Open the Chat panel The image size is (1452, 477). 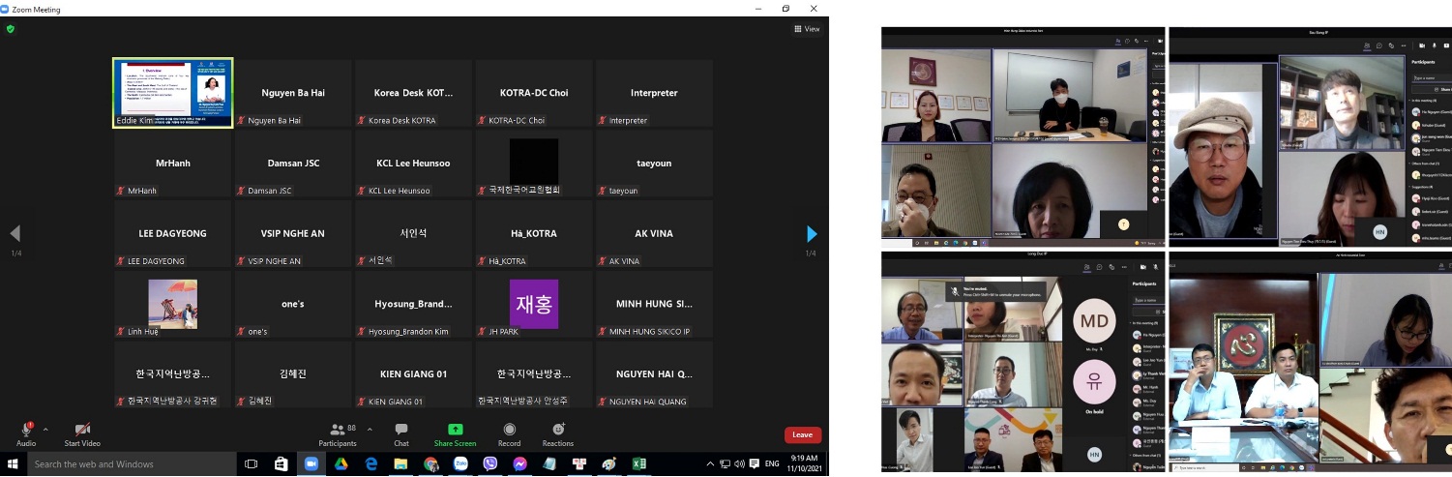pyautogui.click(x=400, y=432)
